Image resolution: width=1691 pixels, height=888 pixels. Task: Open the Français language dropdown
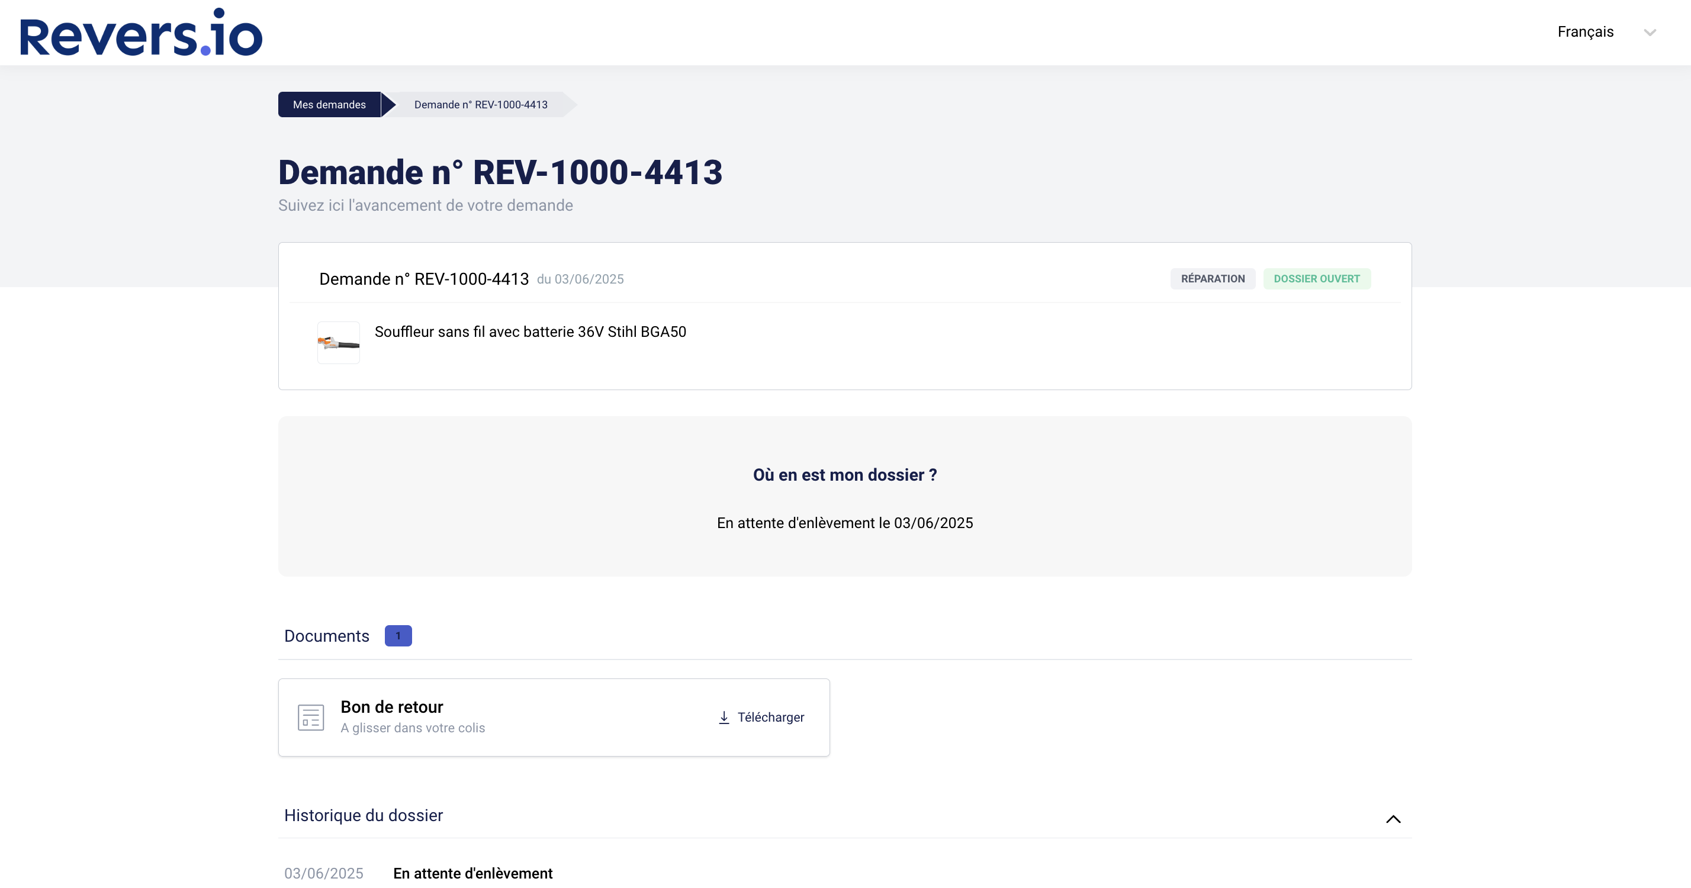coord(1606,31)
